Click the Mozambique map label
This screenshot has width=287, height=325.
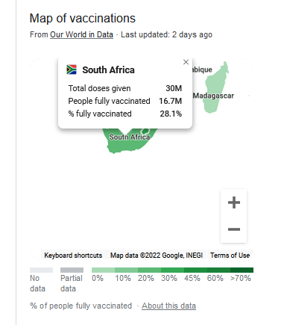202,69
